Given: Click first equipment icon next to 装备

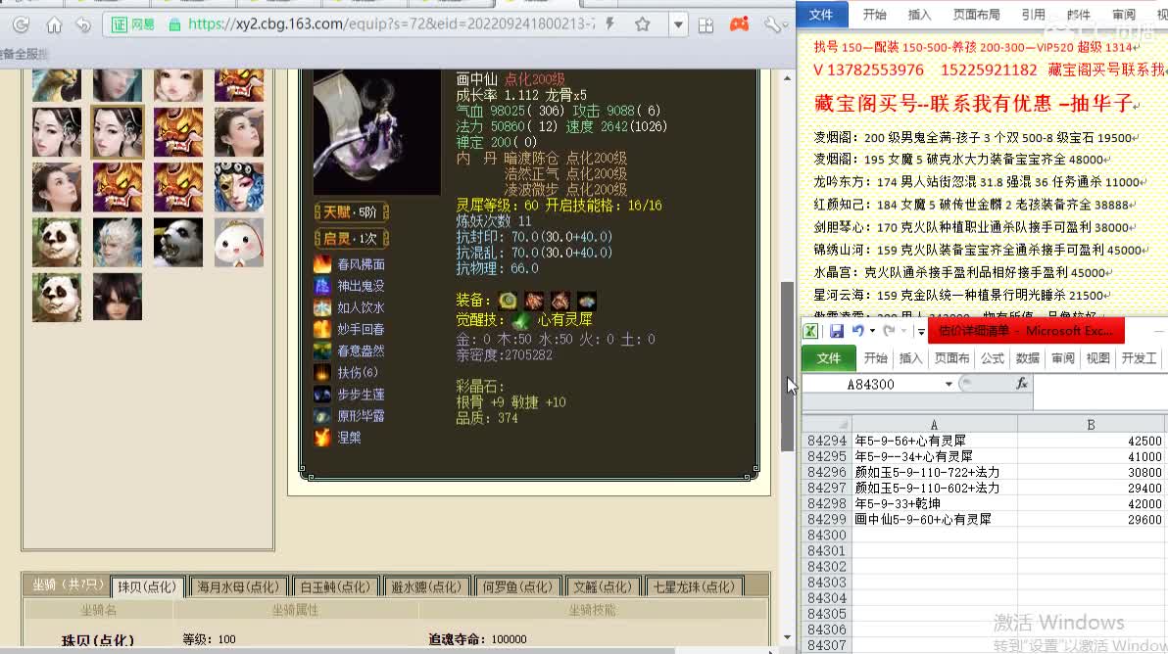Looking at the screenshot, I should [x=508, y=301].
